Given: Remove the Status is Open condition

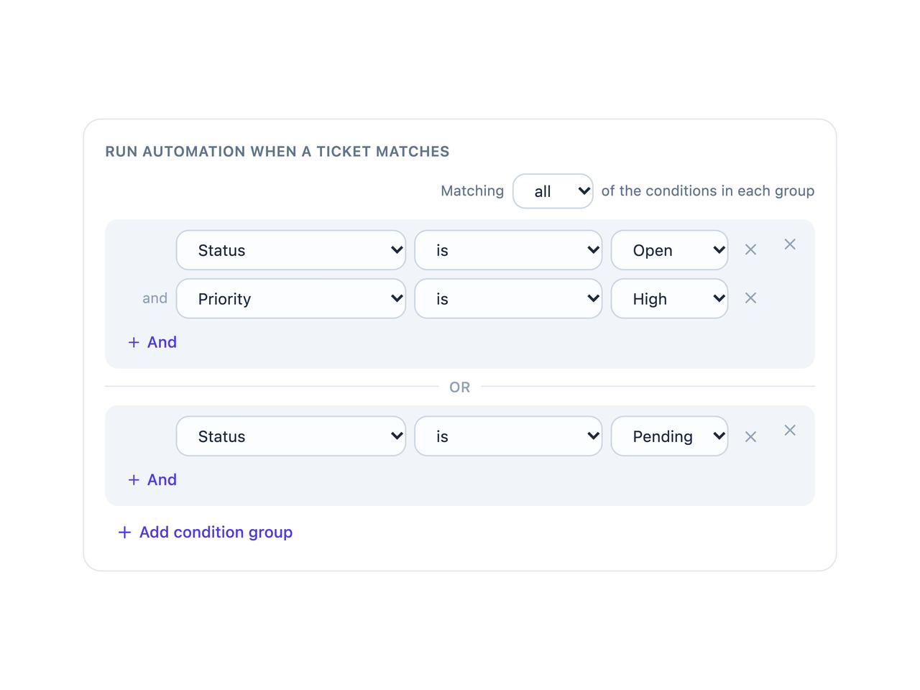Looking at the screenshot, I should pos(750,250).
